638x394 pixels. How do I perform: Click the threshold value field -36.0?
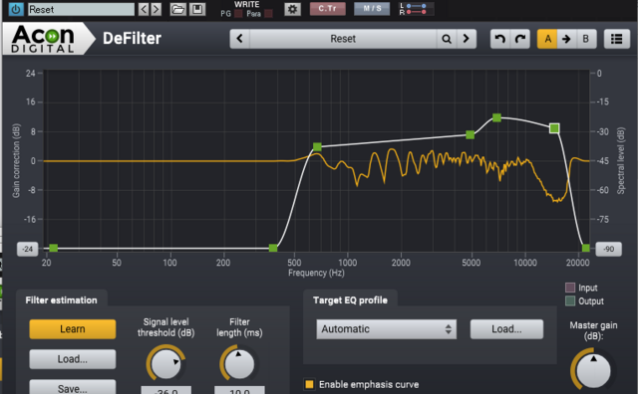point(166,390)
